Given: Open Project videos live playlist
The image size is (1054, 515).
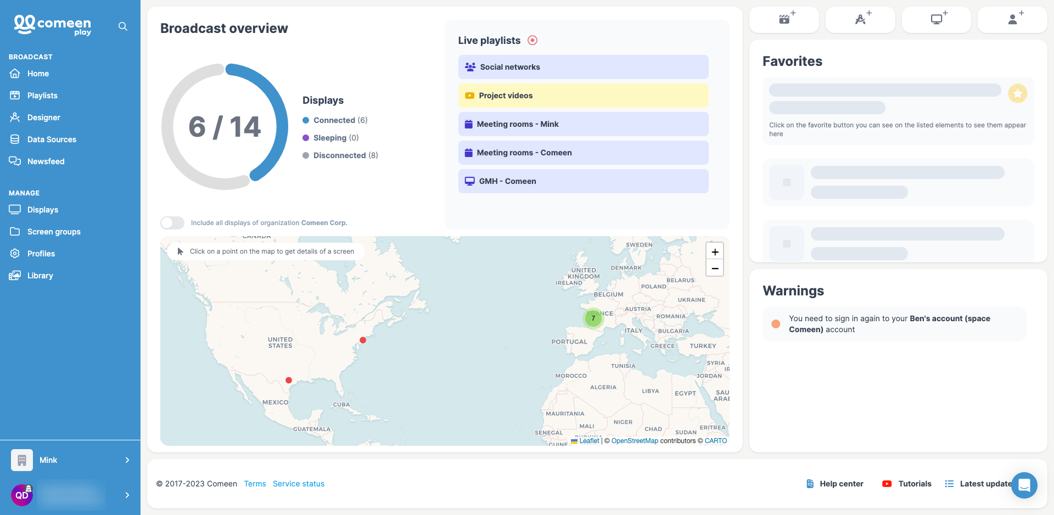Looking at the screenshot, I should (x=583, y=96).
